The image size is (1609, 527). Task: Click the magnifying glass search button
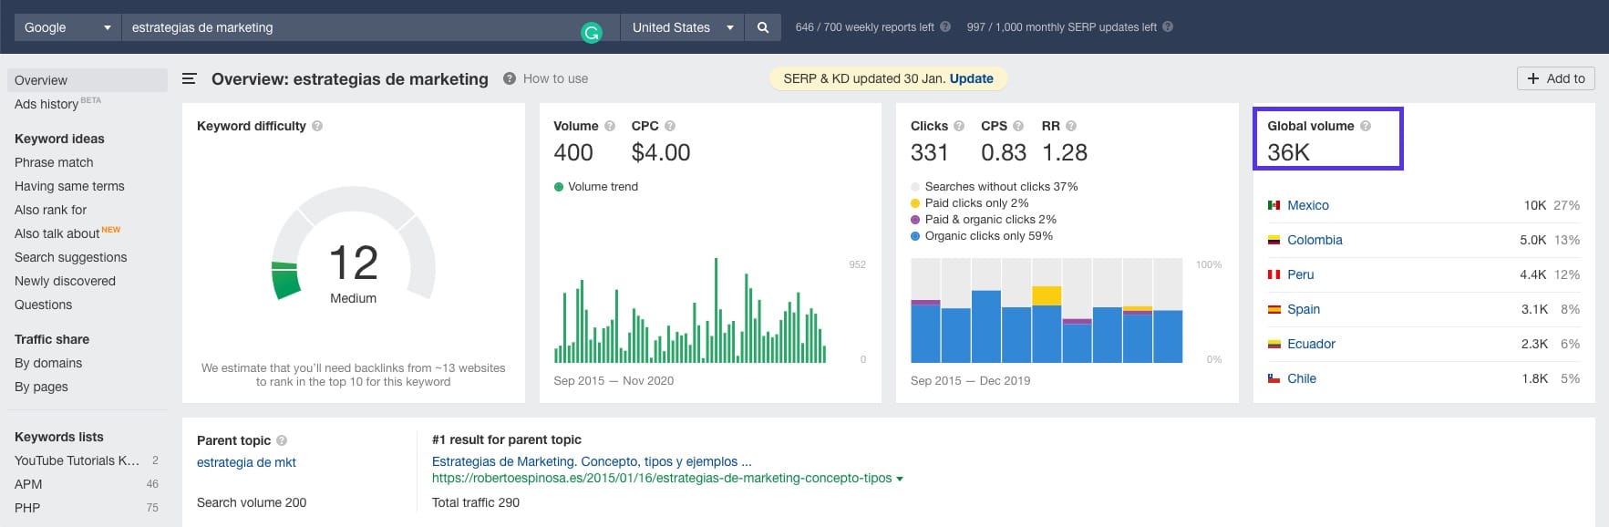[x=762, y=27]
